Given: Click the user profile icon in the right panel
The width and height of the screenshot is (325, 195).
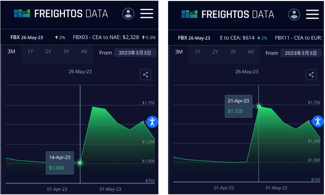Looking at the screenshot, I should tap(294, 14).
